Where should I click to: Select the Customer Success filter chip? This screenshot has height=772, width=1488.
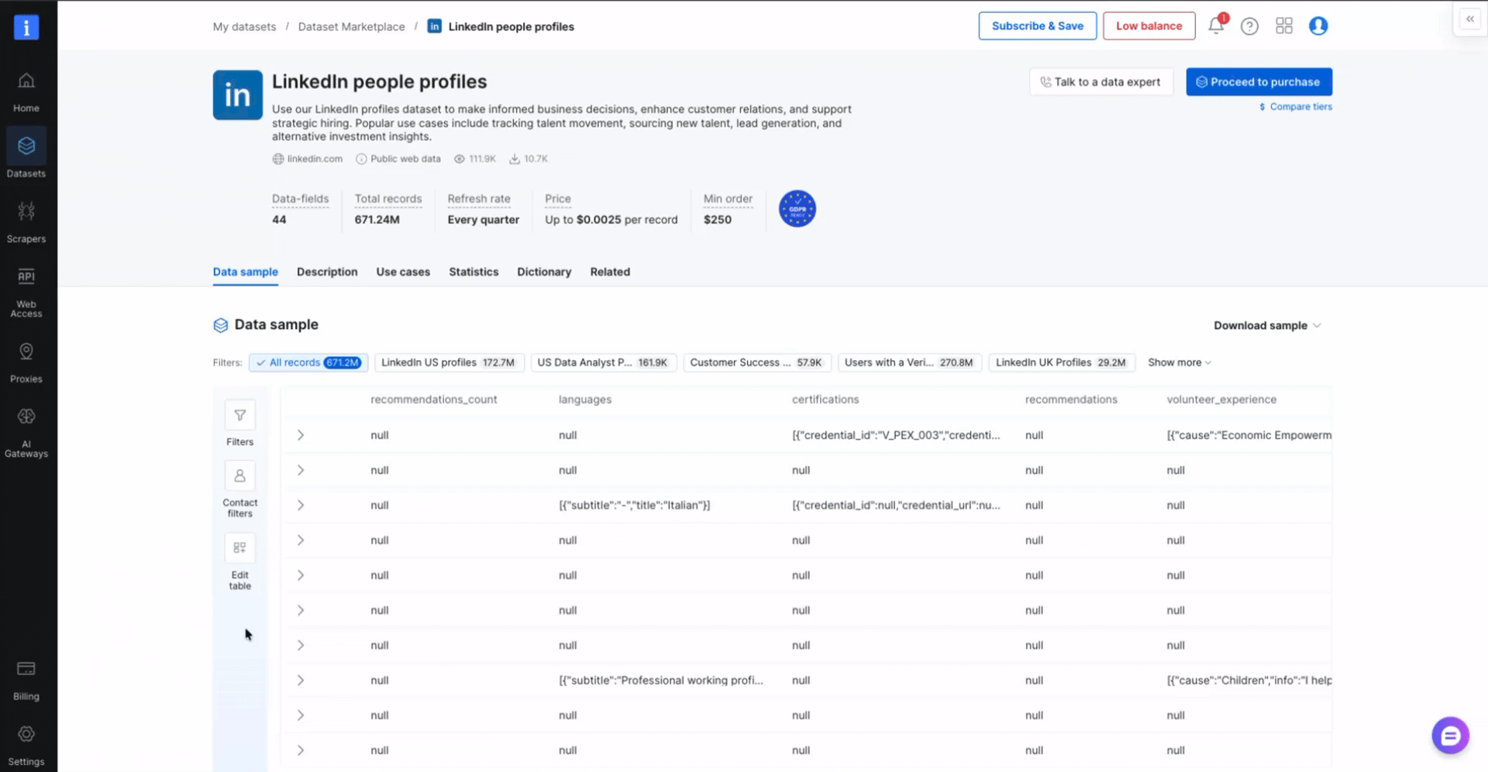757,362
